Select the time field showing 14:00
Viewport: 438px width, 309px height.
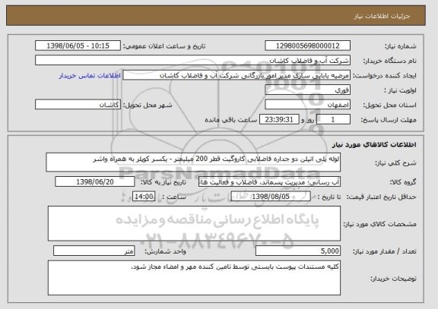click(144, 197)
